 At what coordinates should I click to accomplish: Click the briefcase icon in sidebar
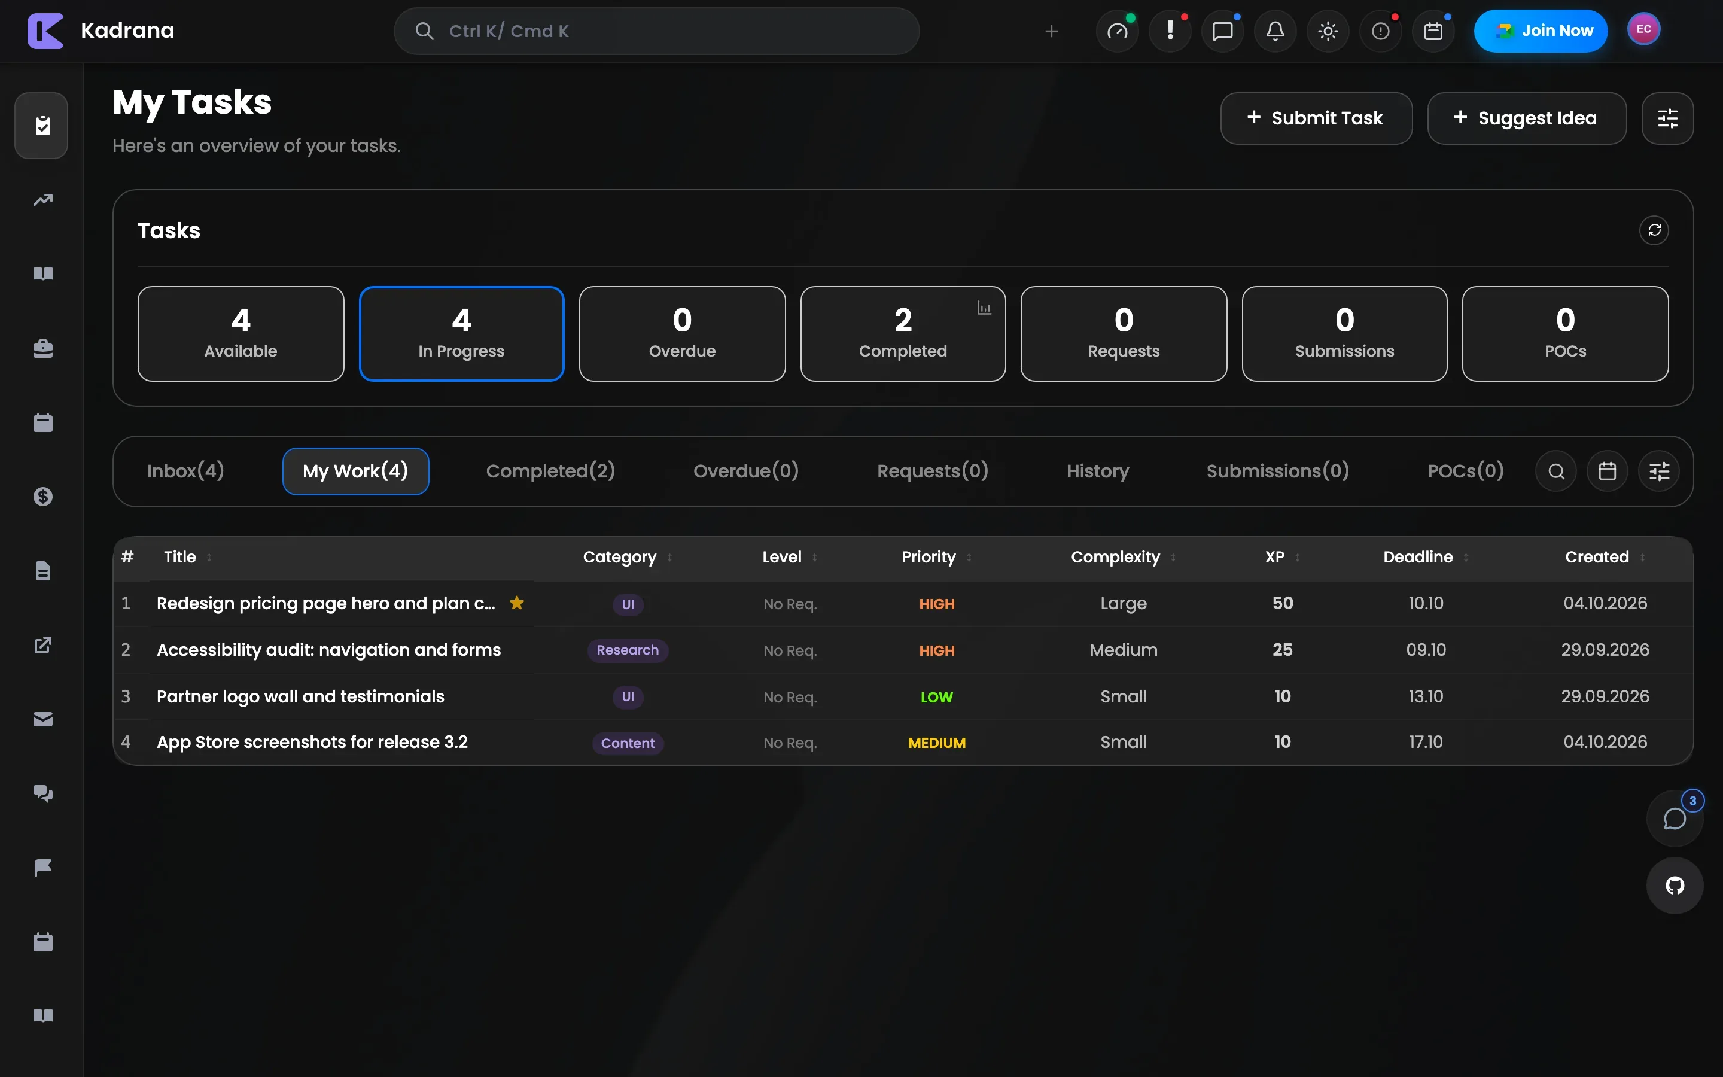tap(42, 348)
